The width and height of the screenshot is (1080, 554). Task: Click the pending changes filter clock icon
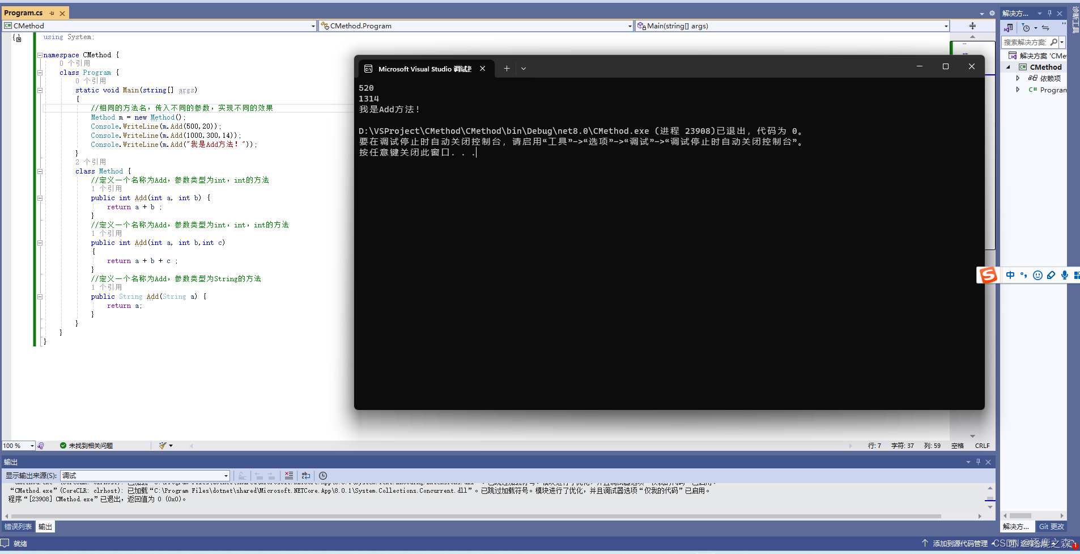(x=1026, y=28)
